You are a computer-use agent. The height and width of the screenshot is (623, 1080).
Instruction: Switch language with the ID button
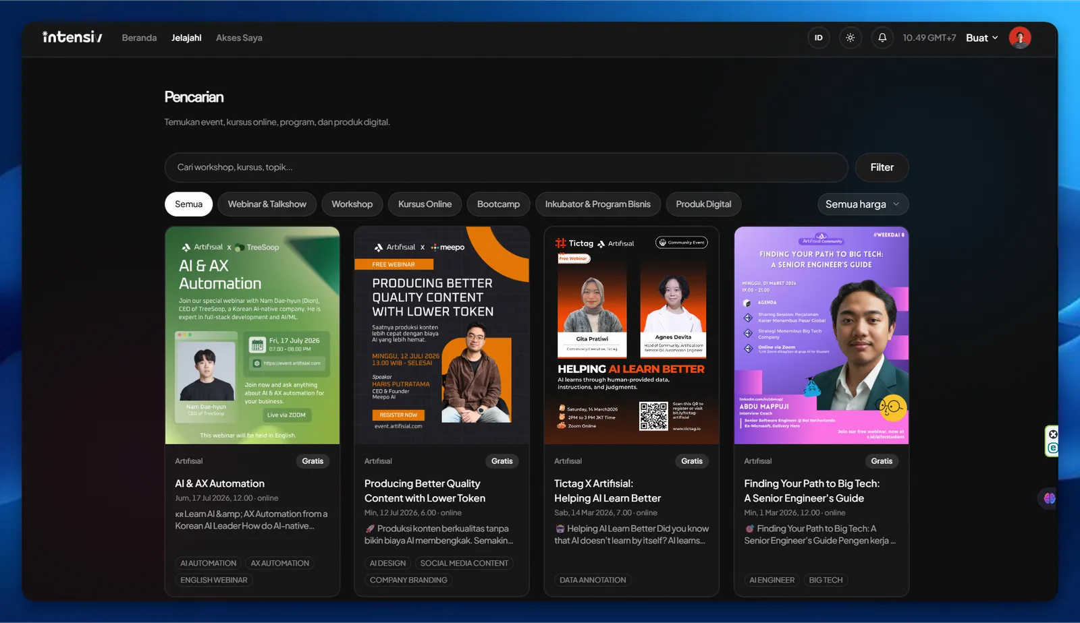click(819, 38)
